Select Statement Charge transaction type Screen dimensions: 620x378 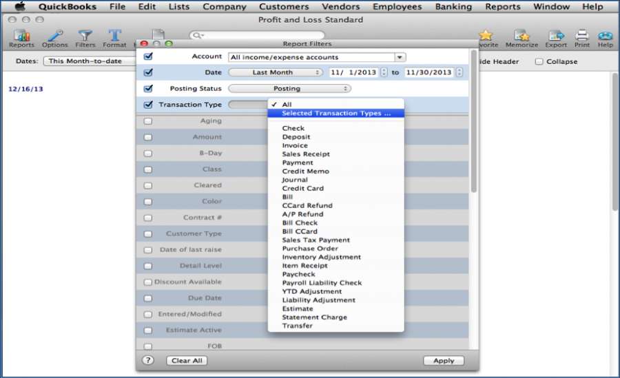336,317
